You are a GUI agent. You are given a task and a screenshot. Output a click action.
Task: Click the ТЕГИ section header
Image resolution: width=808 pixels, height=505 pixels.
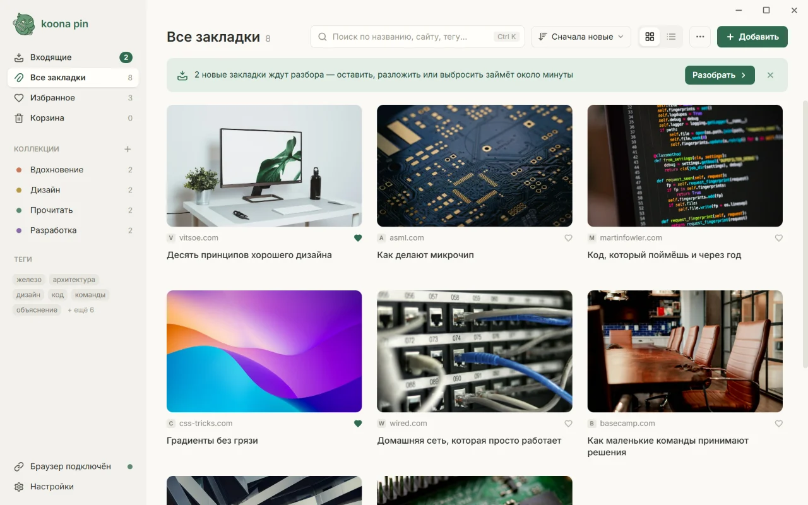pos(23,259)
